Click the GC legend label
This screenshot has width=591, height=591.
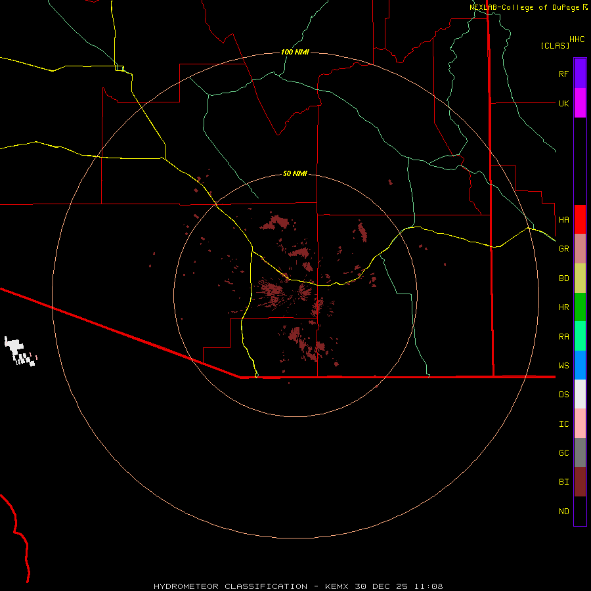[x=563, y=452]
